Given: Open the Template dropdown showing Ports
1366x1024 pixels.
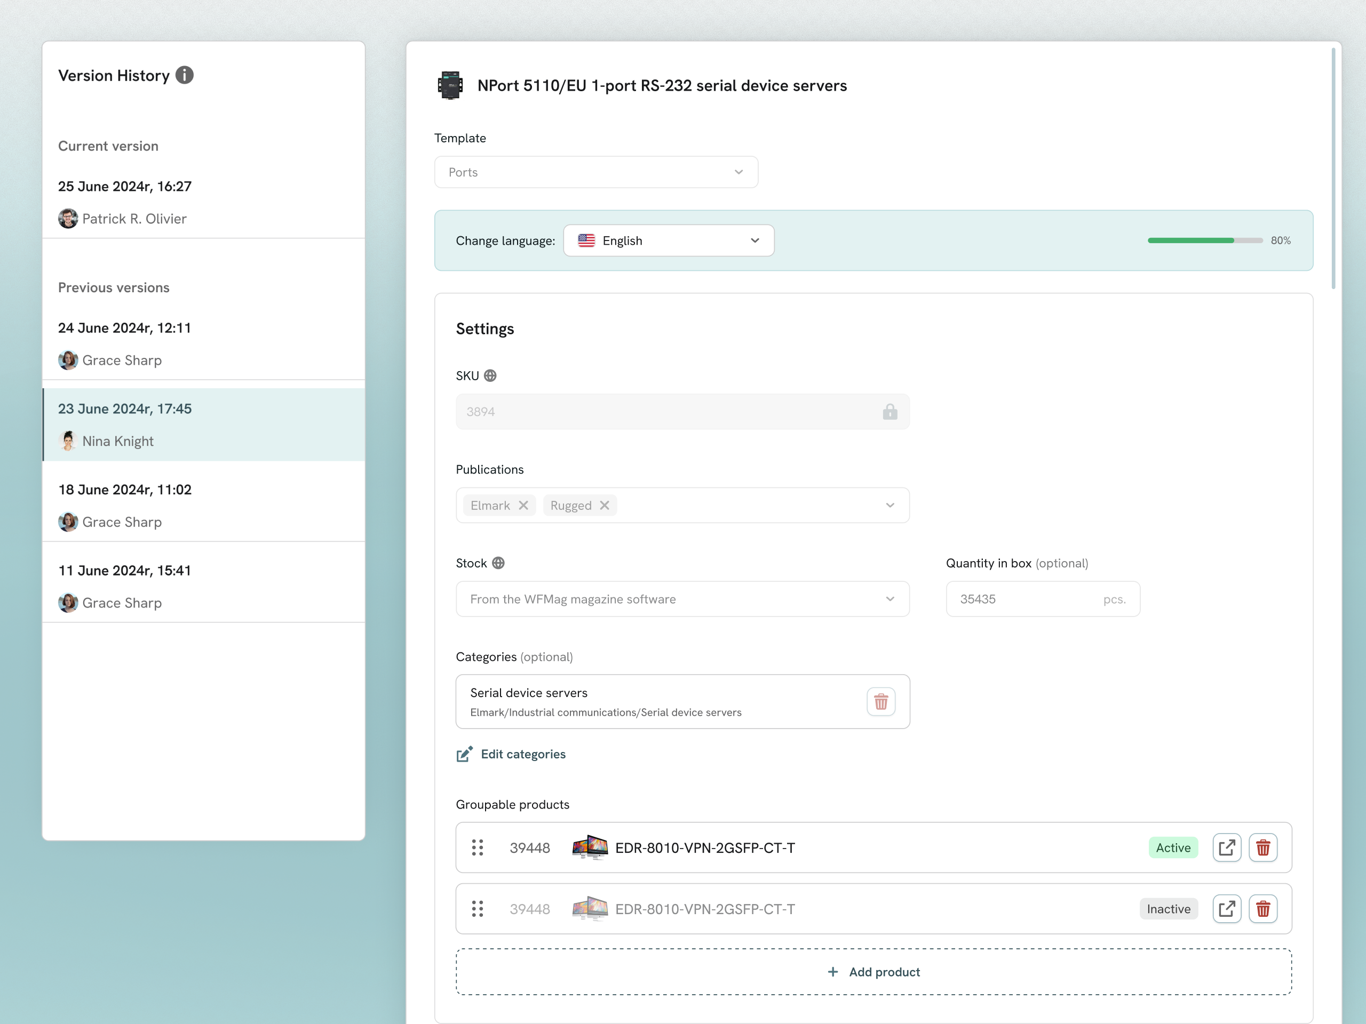Looking at the screenshot, I should (x=596, y=172).
